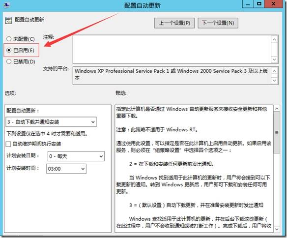Expand the 计划安装日期 dropdown
Image resolution: width=287 pixels, height=238 pixels.
pyautogui.click(x=76, y=156)
